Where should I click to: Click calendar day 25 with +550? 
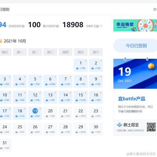20,129
